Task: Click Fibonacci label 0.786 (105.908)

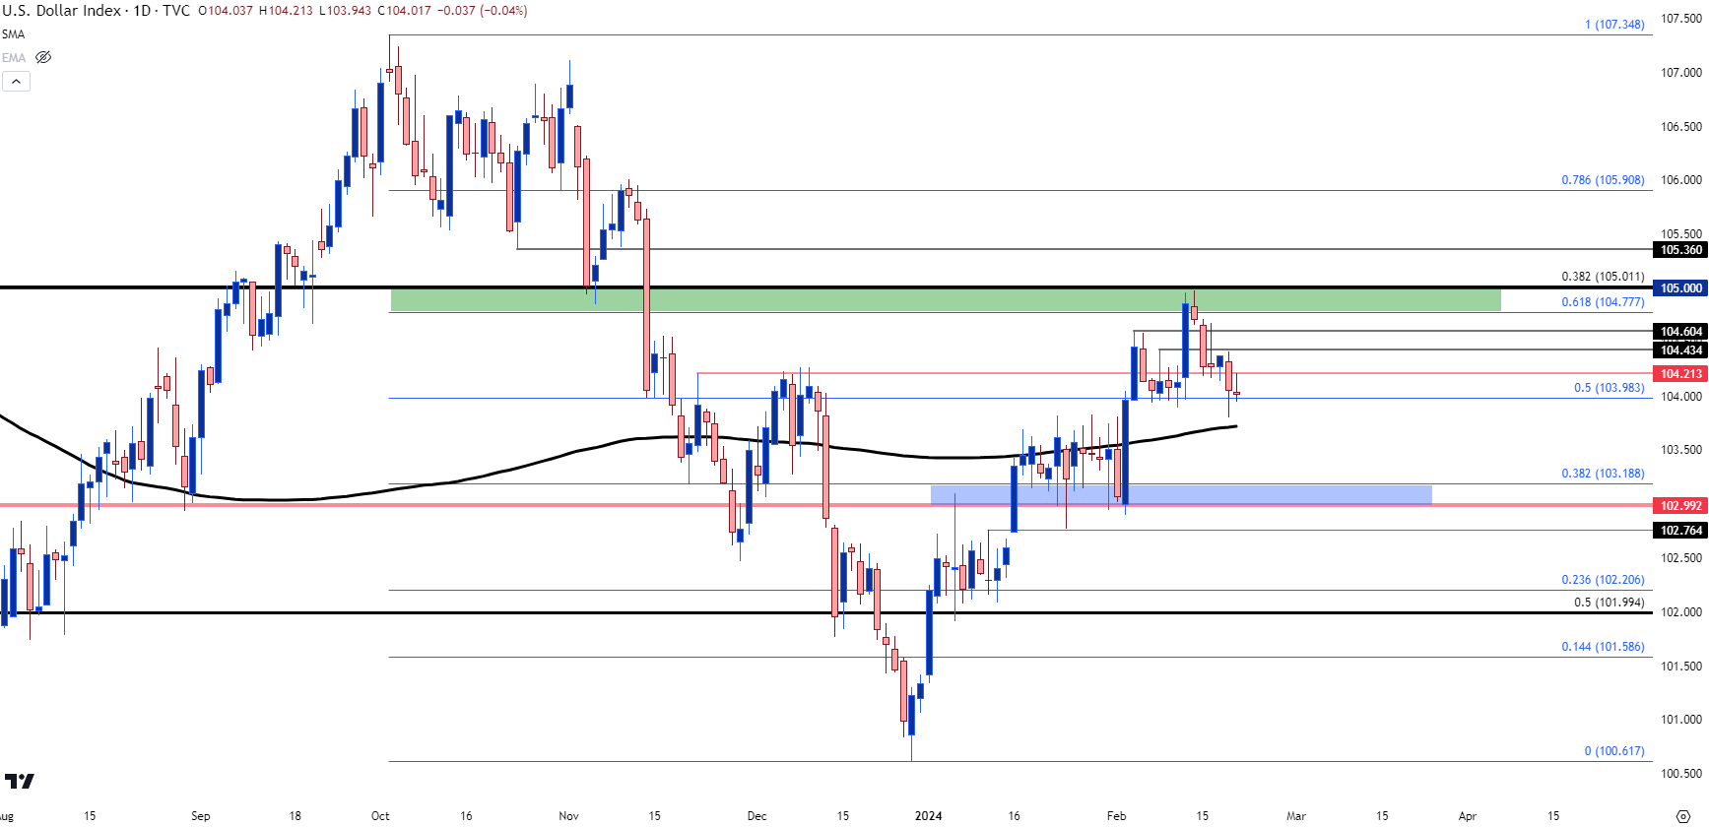Action: [x=1603, y=180]
